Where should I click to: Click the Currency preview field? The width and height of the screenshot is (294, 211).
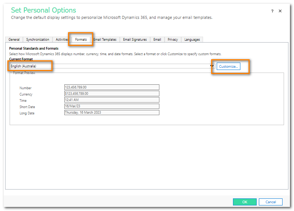tap(112, 94)
